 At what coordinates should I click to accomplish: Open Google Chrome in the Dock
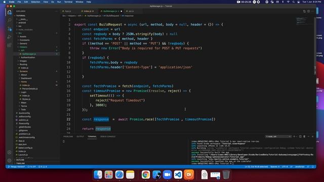146,174
